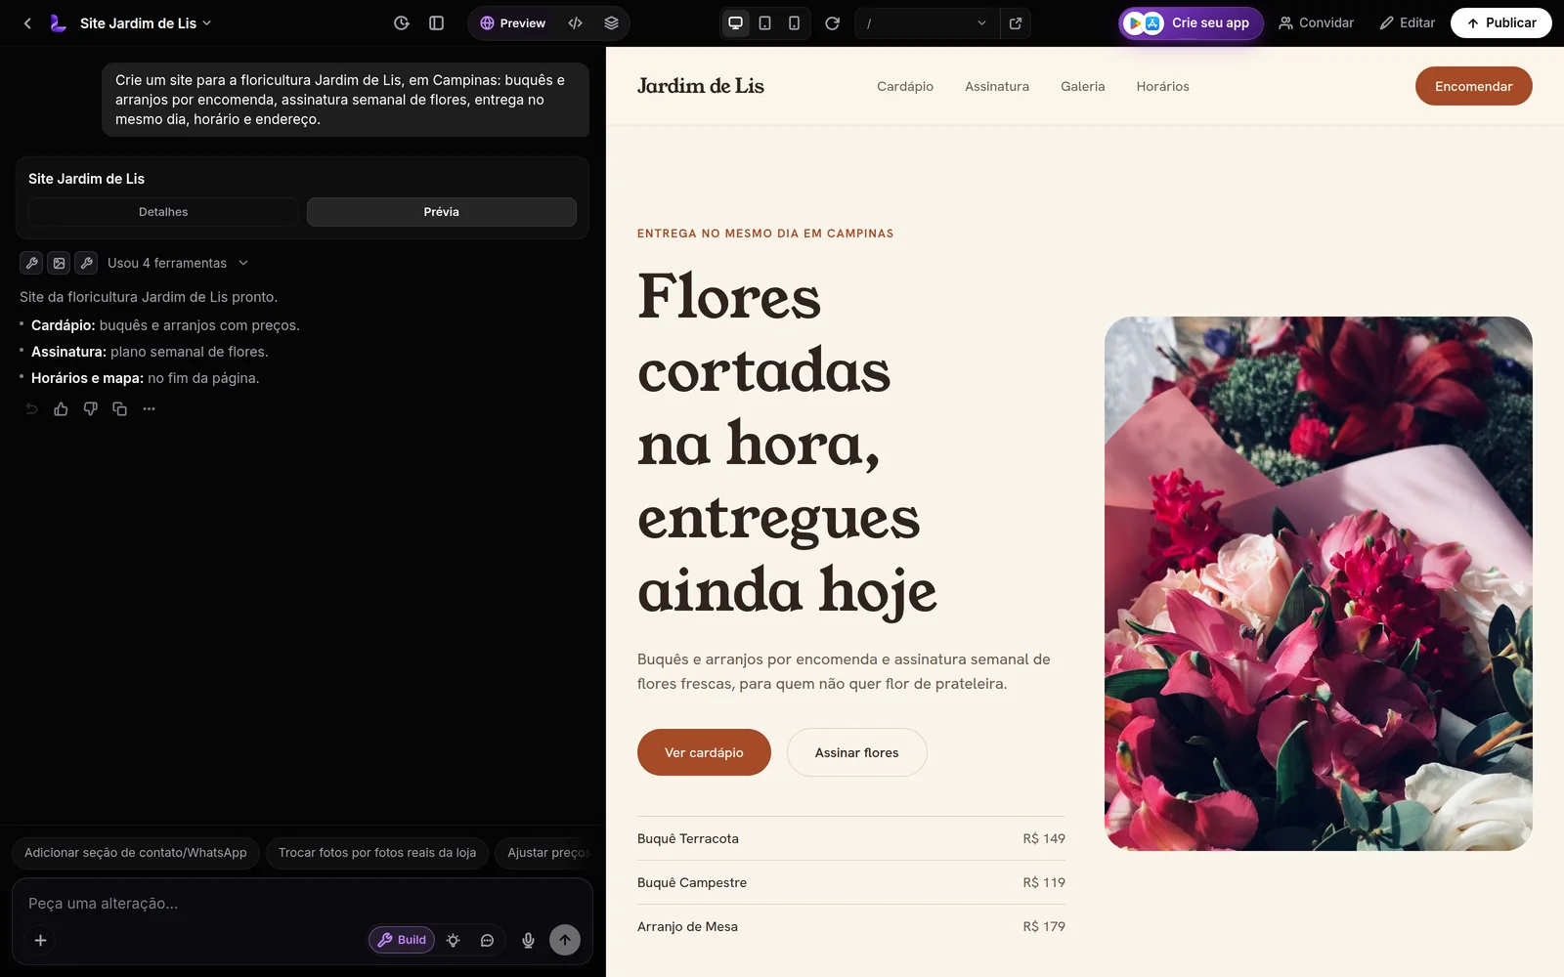
Task: Go back with the left arrow icon
Action: pyautogui.click(x=27, y=23)
